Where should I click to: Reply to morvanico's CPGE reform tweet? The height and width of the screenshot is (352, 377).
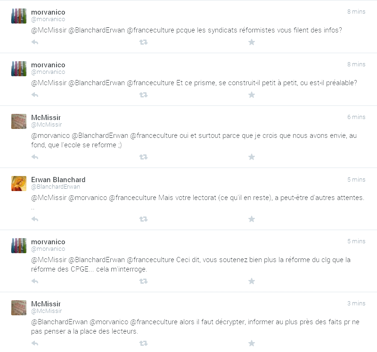[35, 281]
